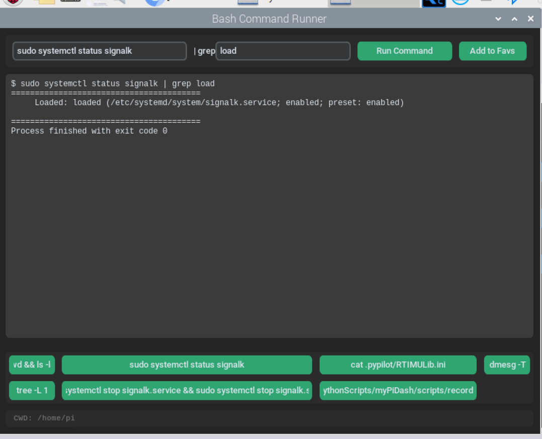Click the '| grep' label
Viewport: 542px width, 439px height.
(204, 51)
